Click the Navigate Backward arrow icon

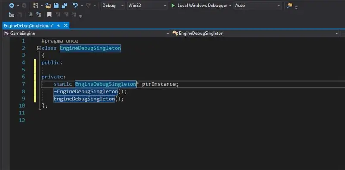(12, 6)
